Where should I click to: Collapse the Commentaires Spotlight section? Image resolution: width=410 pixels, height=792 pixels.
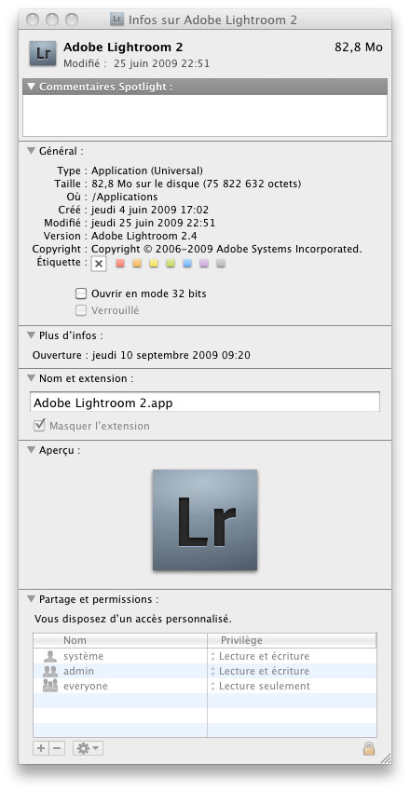(x=32, y=87)
